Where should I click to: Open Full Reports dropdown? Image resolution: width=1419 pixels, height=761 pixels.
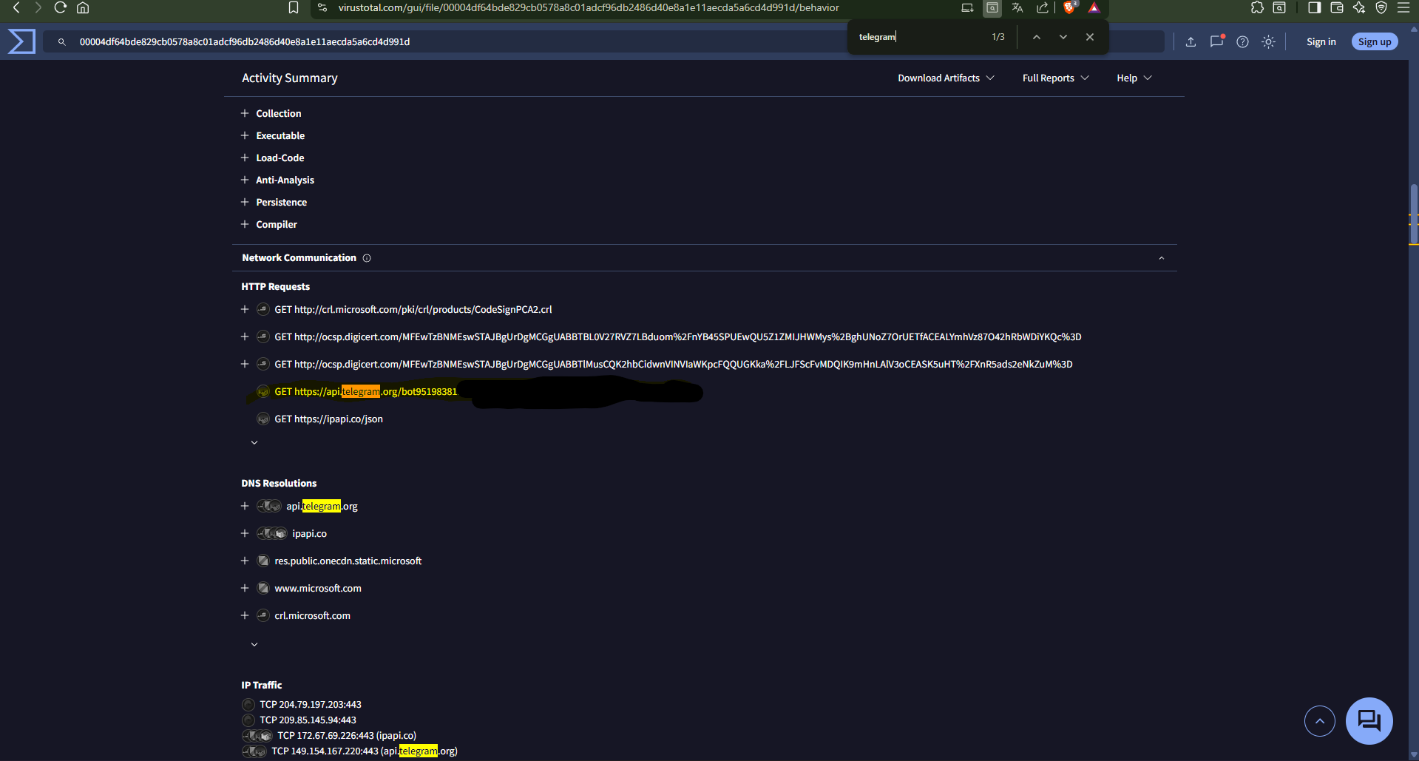(x=1055, y=78)
